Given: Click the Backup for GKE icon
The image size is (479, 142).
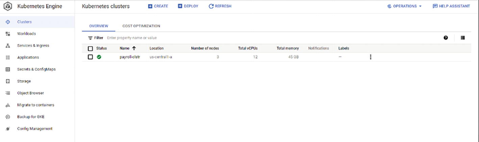Looking at the screenshot, I should [x=8, y=117].
